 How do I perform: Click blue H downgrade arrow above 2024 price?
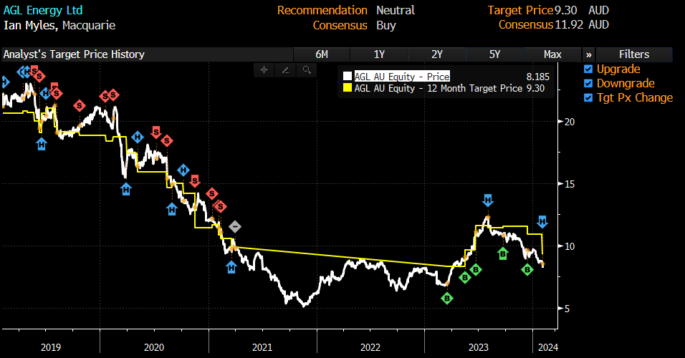[x=542, y=221]
